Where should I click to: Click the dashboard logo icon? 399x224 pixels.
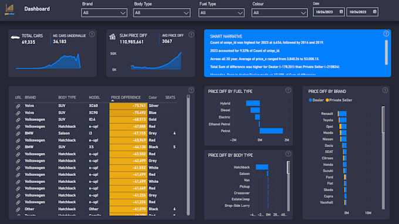(9, 9)
